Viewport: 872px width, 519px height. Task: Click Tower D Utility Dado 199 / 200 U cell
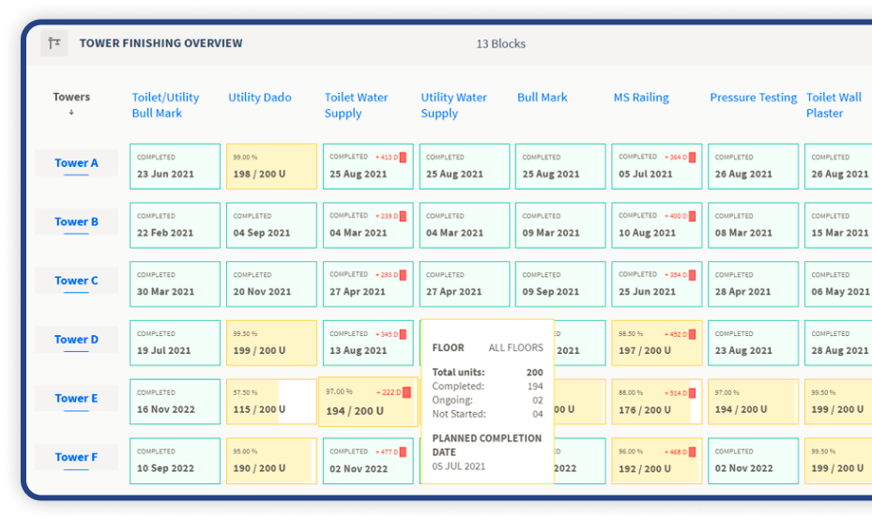point(271,343)
